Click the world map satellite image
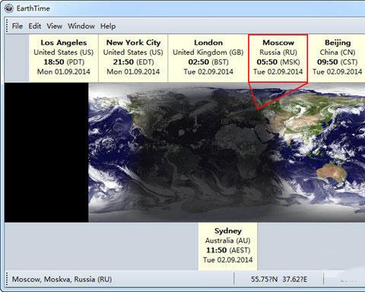 point(227,152)
